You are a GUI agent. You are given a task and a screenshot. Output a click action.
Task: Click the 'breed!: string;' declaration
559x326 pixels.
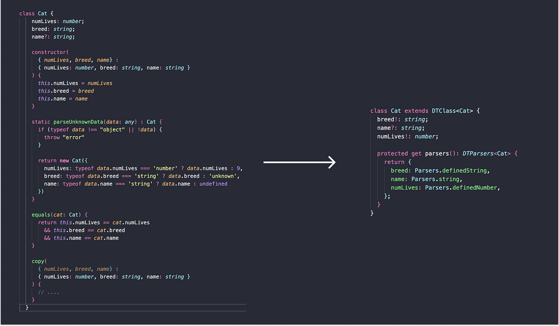(x=402, y=119)
